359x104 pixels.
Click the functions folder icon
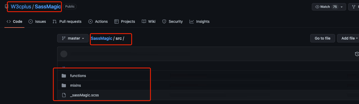pyautogui.click(x=64, y=76)
